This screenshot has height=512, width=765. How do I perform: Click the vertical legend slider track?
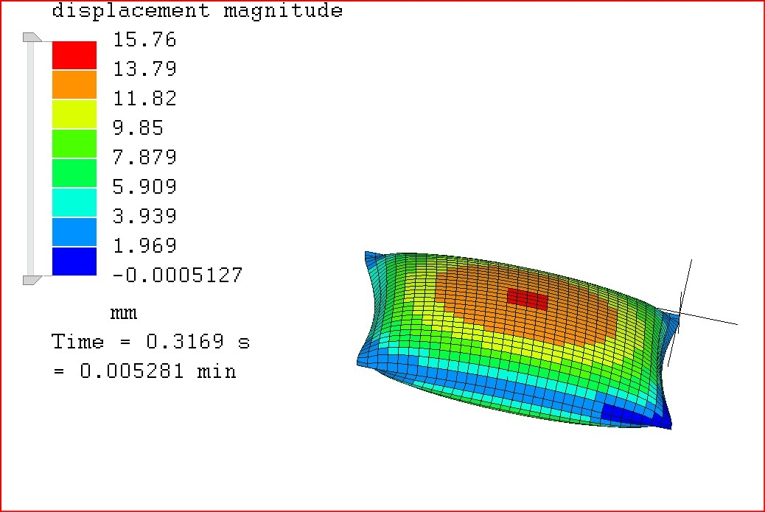tap(31, 158)
